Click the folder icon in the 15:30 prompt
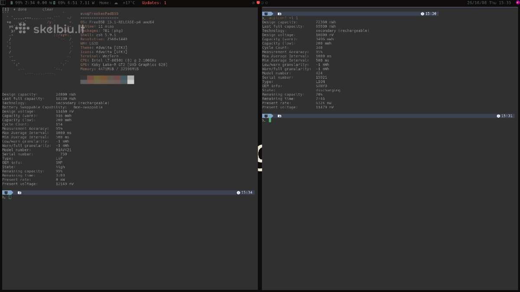This screenshot has width=520, height=292. [279, 14]
